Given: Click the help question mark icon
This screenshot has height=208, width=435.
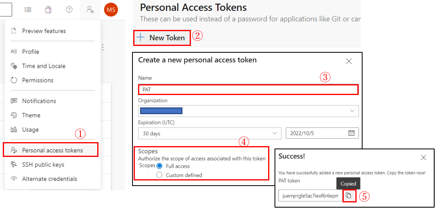Looking at the screenshot, I should pos(69,10).
